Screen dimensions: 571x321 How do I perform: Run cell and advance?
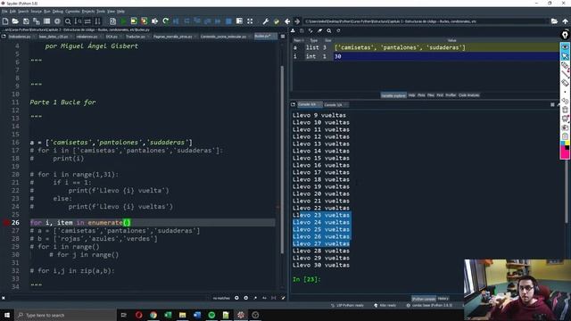coord(145,21)
